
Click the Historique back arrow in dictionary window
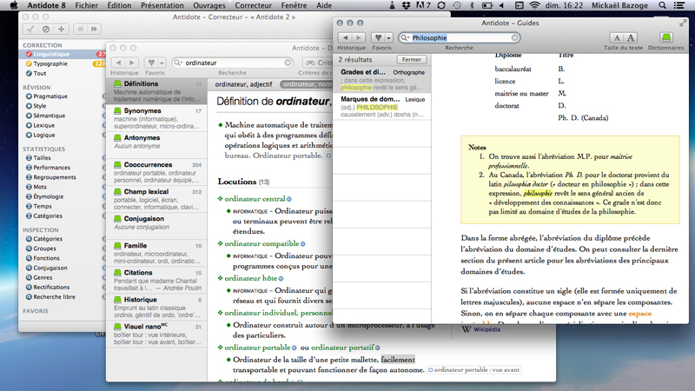118,63
